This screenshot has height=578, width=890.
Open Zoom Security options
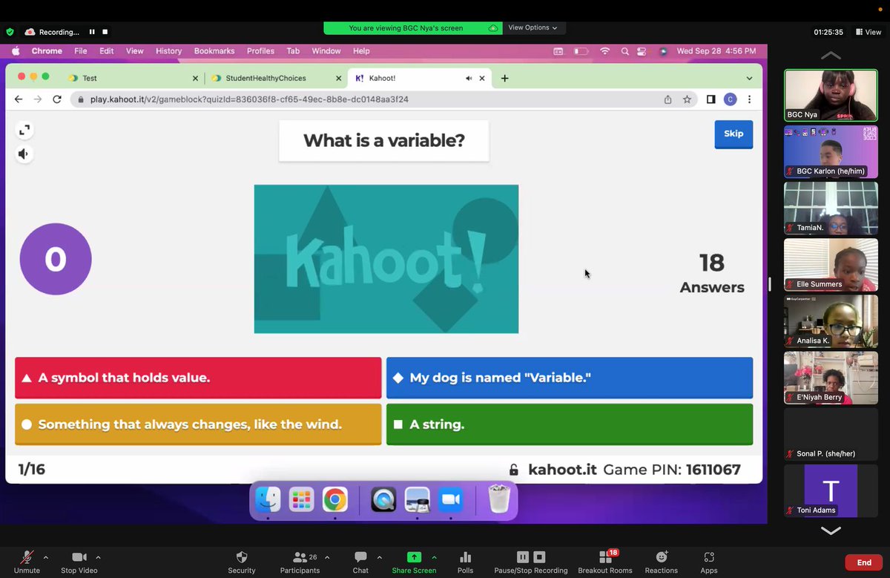click(x=242, y=562)
